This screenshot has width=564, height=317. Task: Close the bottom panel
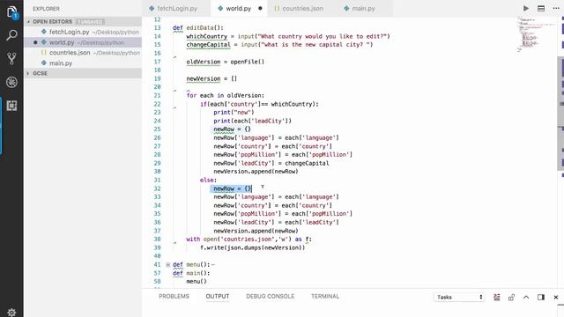(x=556, y=298)
